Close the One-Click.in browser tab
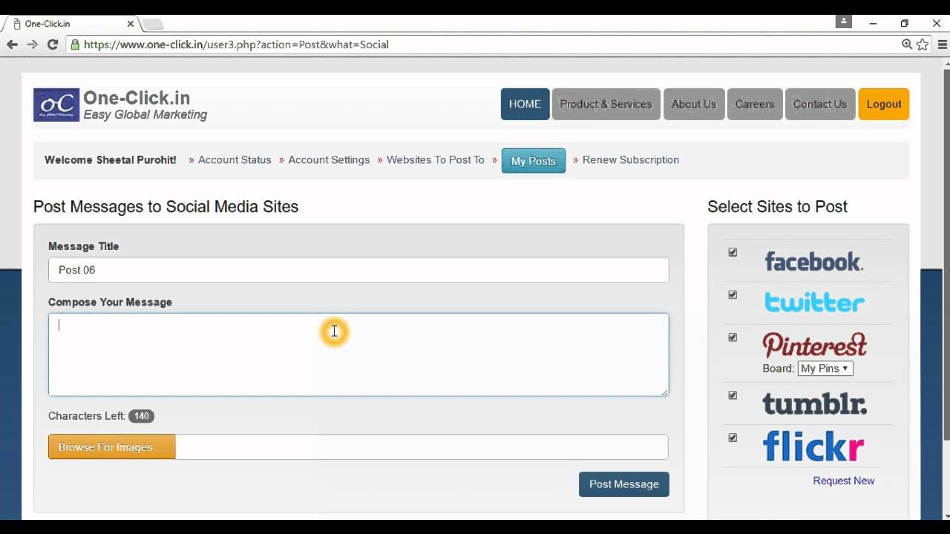This screenshot has height=534, width=950. point(131,24)
